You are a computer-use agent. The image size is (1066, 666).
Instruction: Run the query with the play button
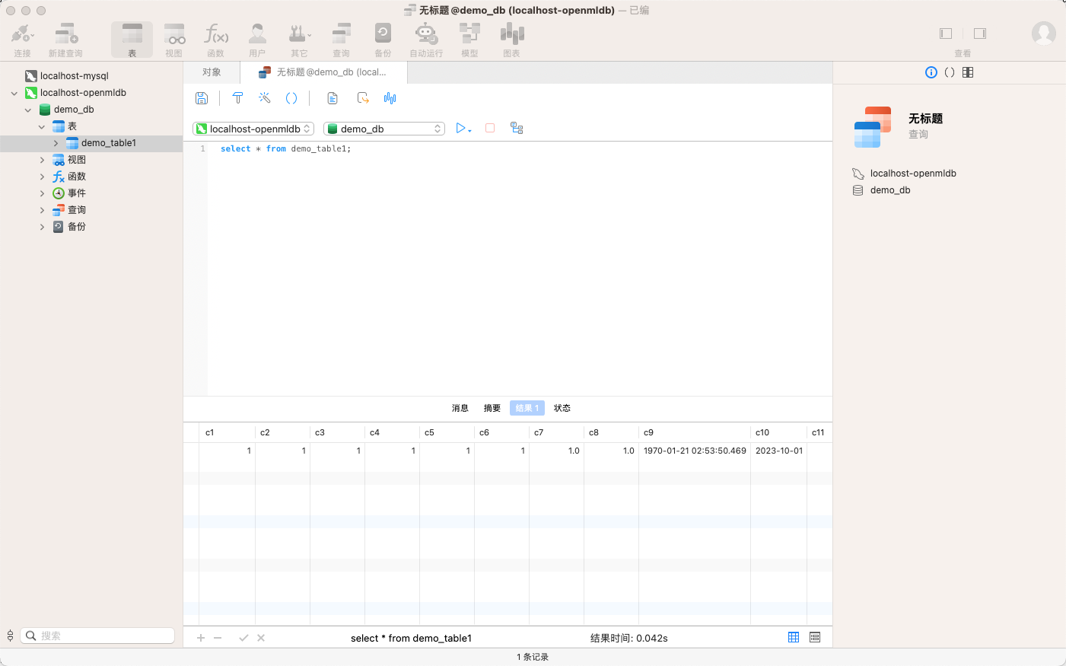(461, 128)
